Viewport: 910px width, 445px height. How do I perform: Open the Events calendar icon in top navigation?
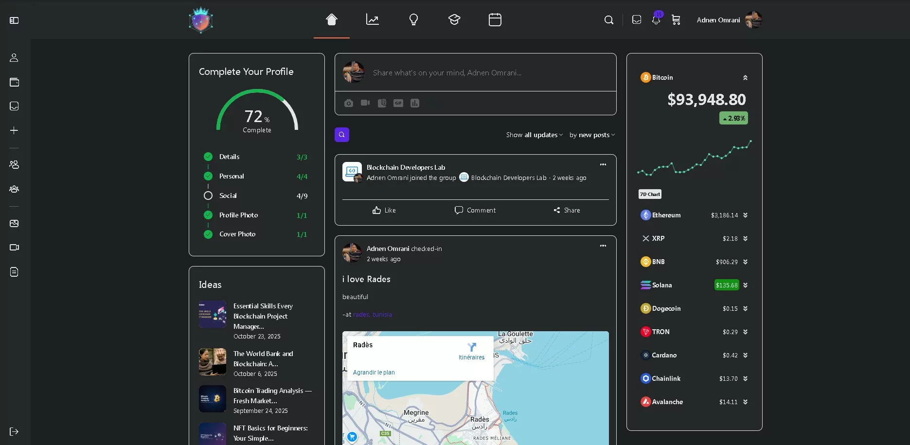click(x=495, y=19)
